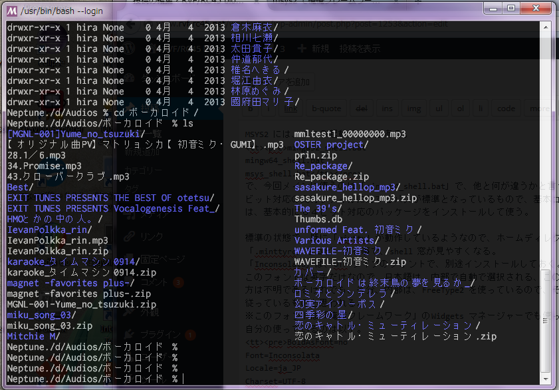Click the file prin.zip
The width and height of the screenshot is (559, 390).
coord(316,155)
